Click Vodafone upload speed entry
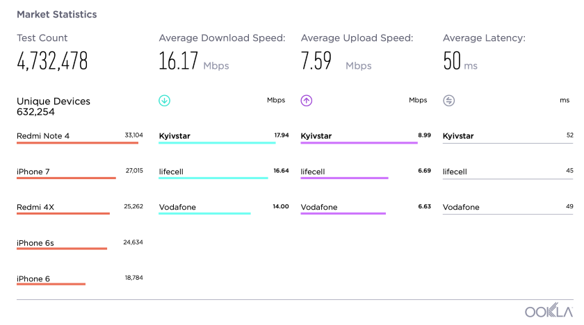The width and height of the screenshot is (584, 325). tap(319, 207)
